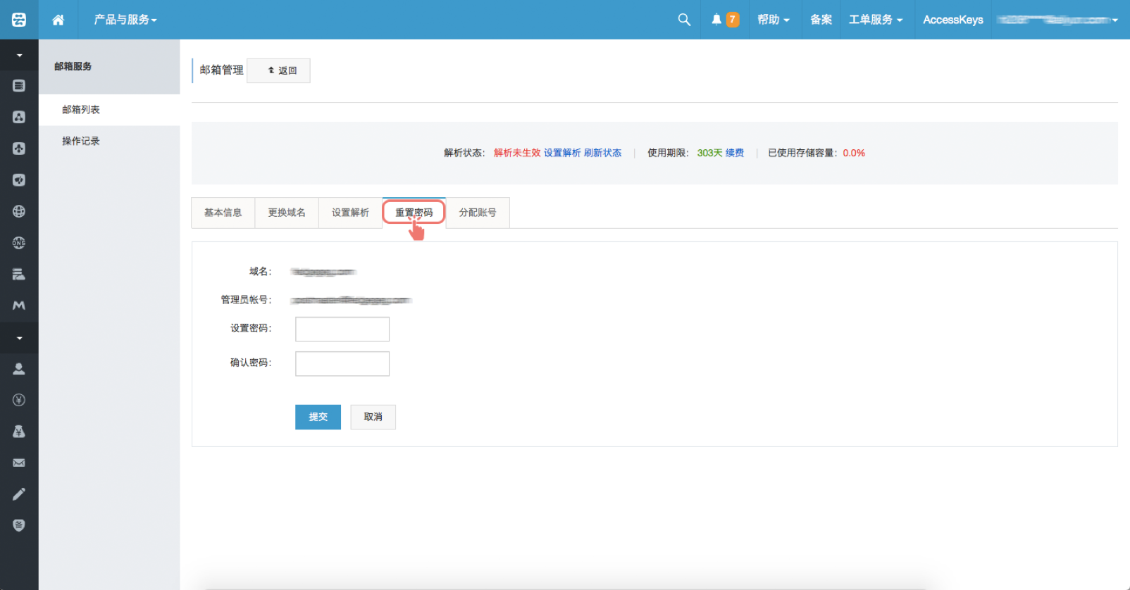Screen dimensions: 1130x590
Task: Click the pencil edit icon in sidebar
Action: click(x=19, y=494)
